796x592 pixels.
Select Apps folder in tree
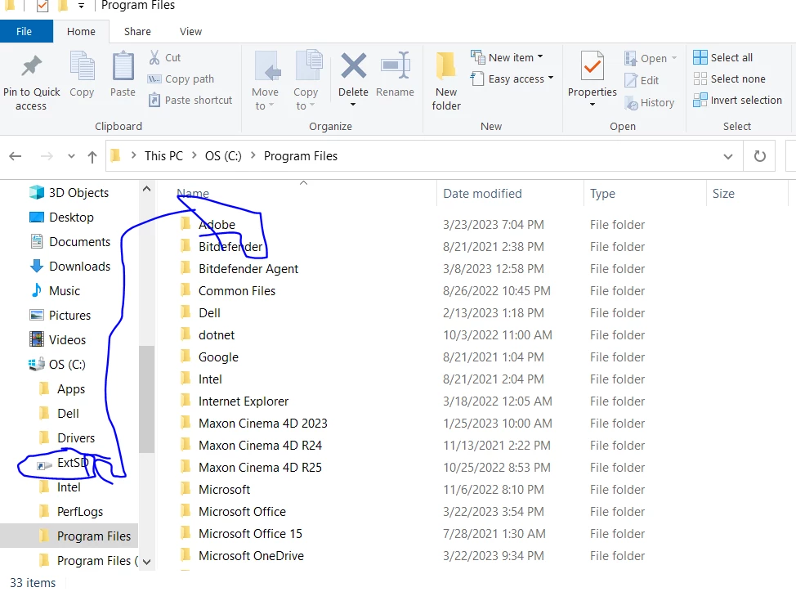point(62,389)
